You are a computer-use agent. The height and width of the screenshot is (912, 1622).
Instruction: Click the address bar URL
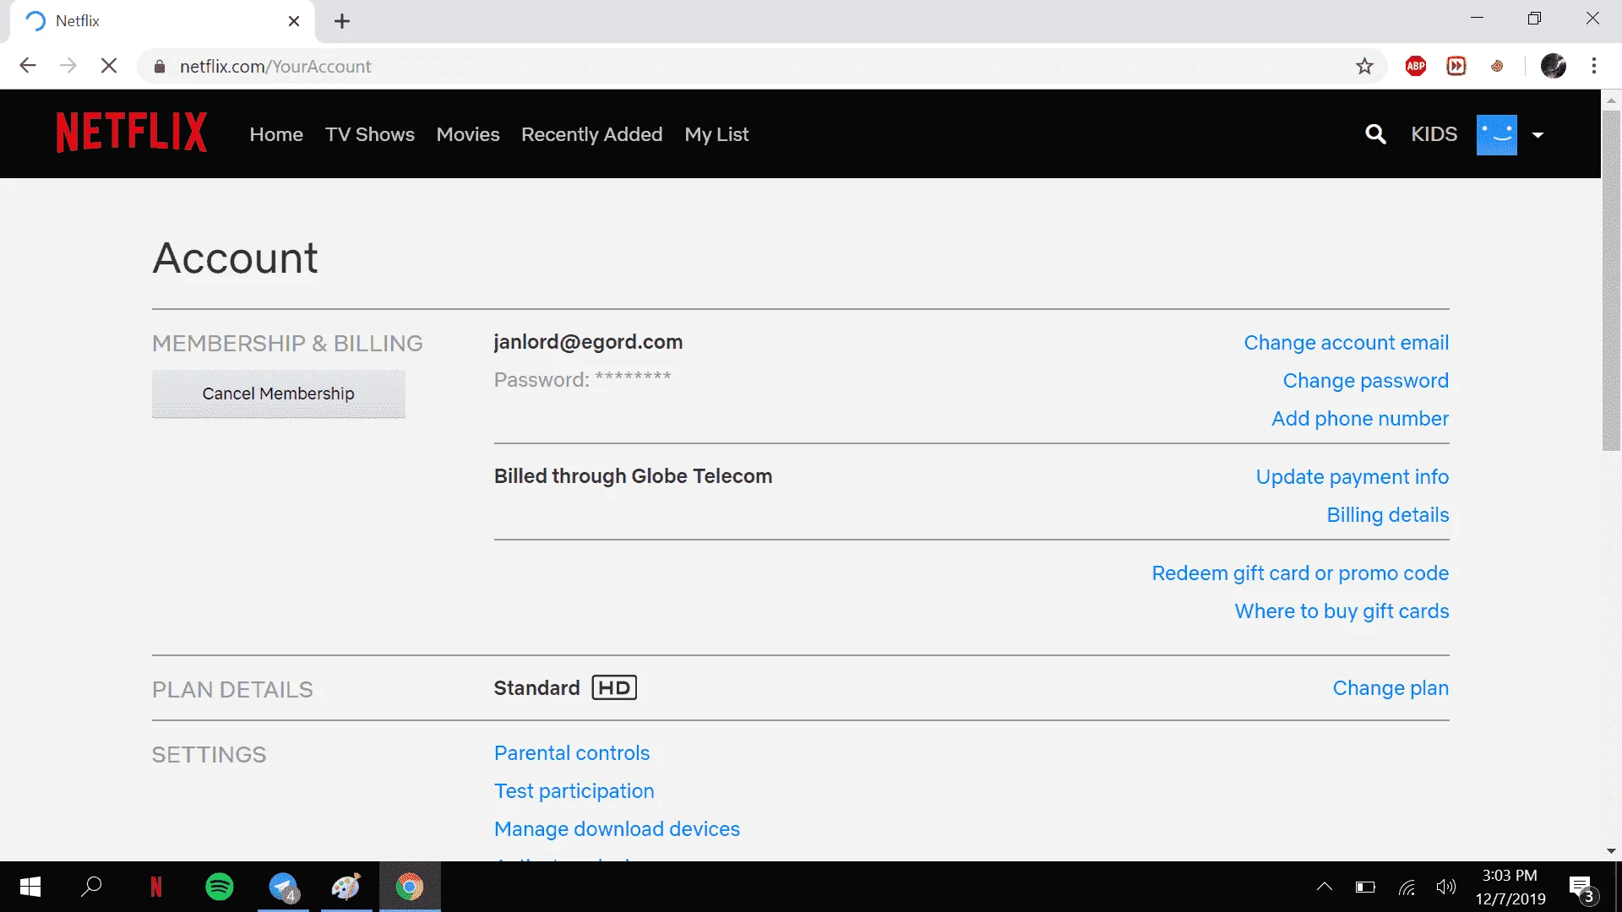pyautogui.click(x=275, y=66)
